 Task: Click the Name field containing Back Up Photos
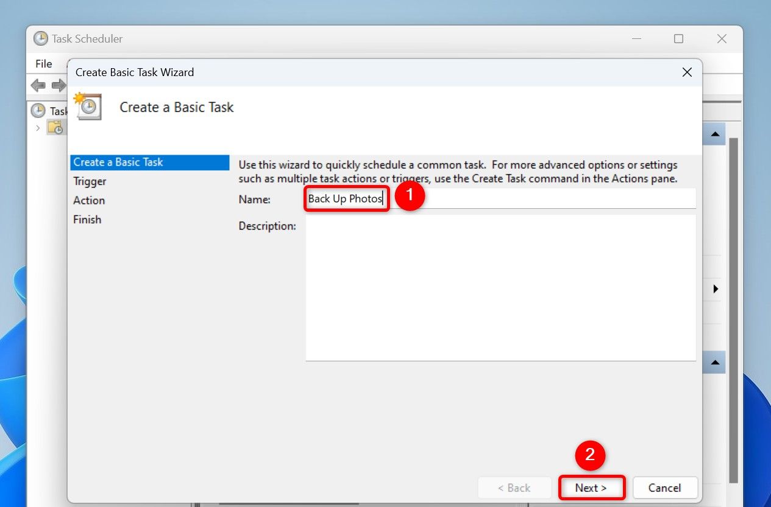500,198
